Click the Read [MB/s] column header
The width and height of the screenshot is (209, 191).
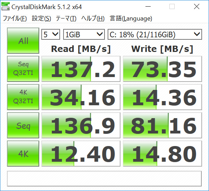pyautogui.click(x=81, y=49)
